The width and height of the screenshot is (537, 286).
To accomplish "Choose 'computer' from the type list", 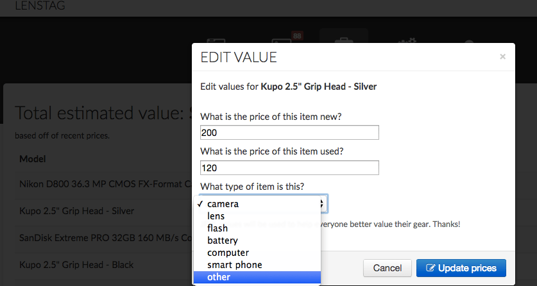I will pos(228,253).
